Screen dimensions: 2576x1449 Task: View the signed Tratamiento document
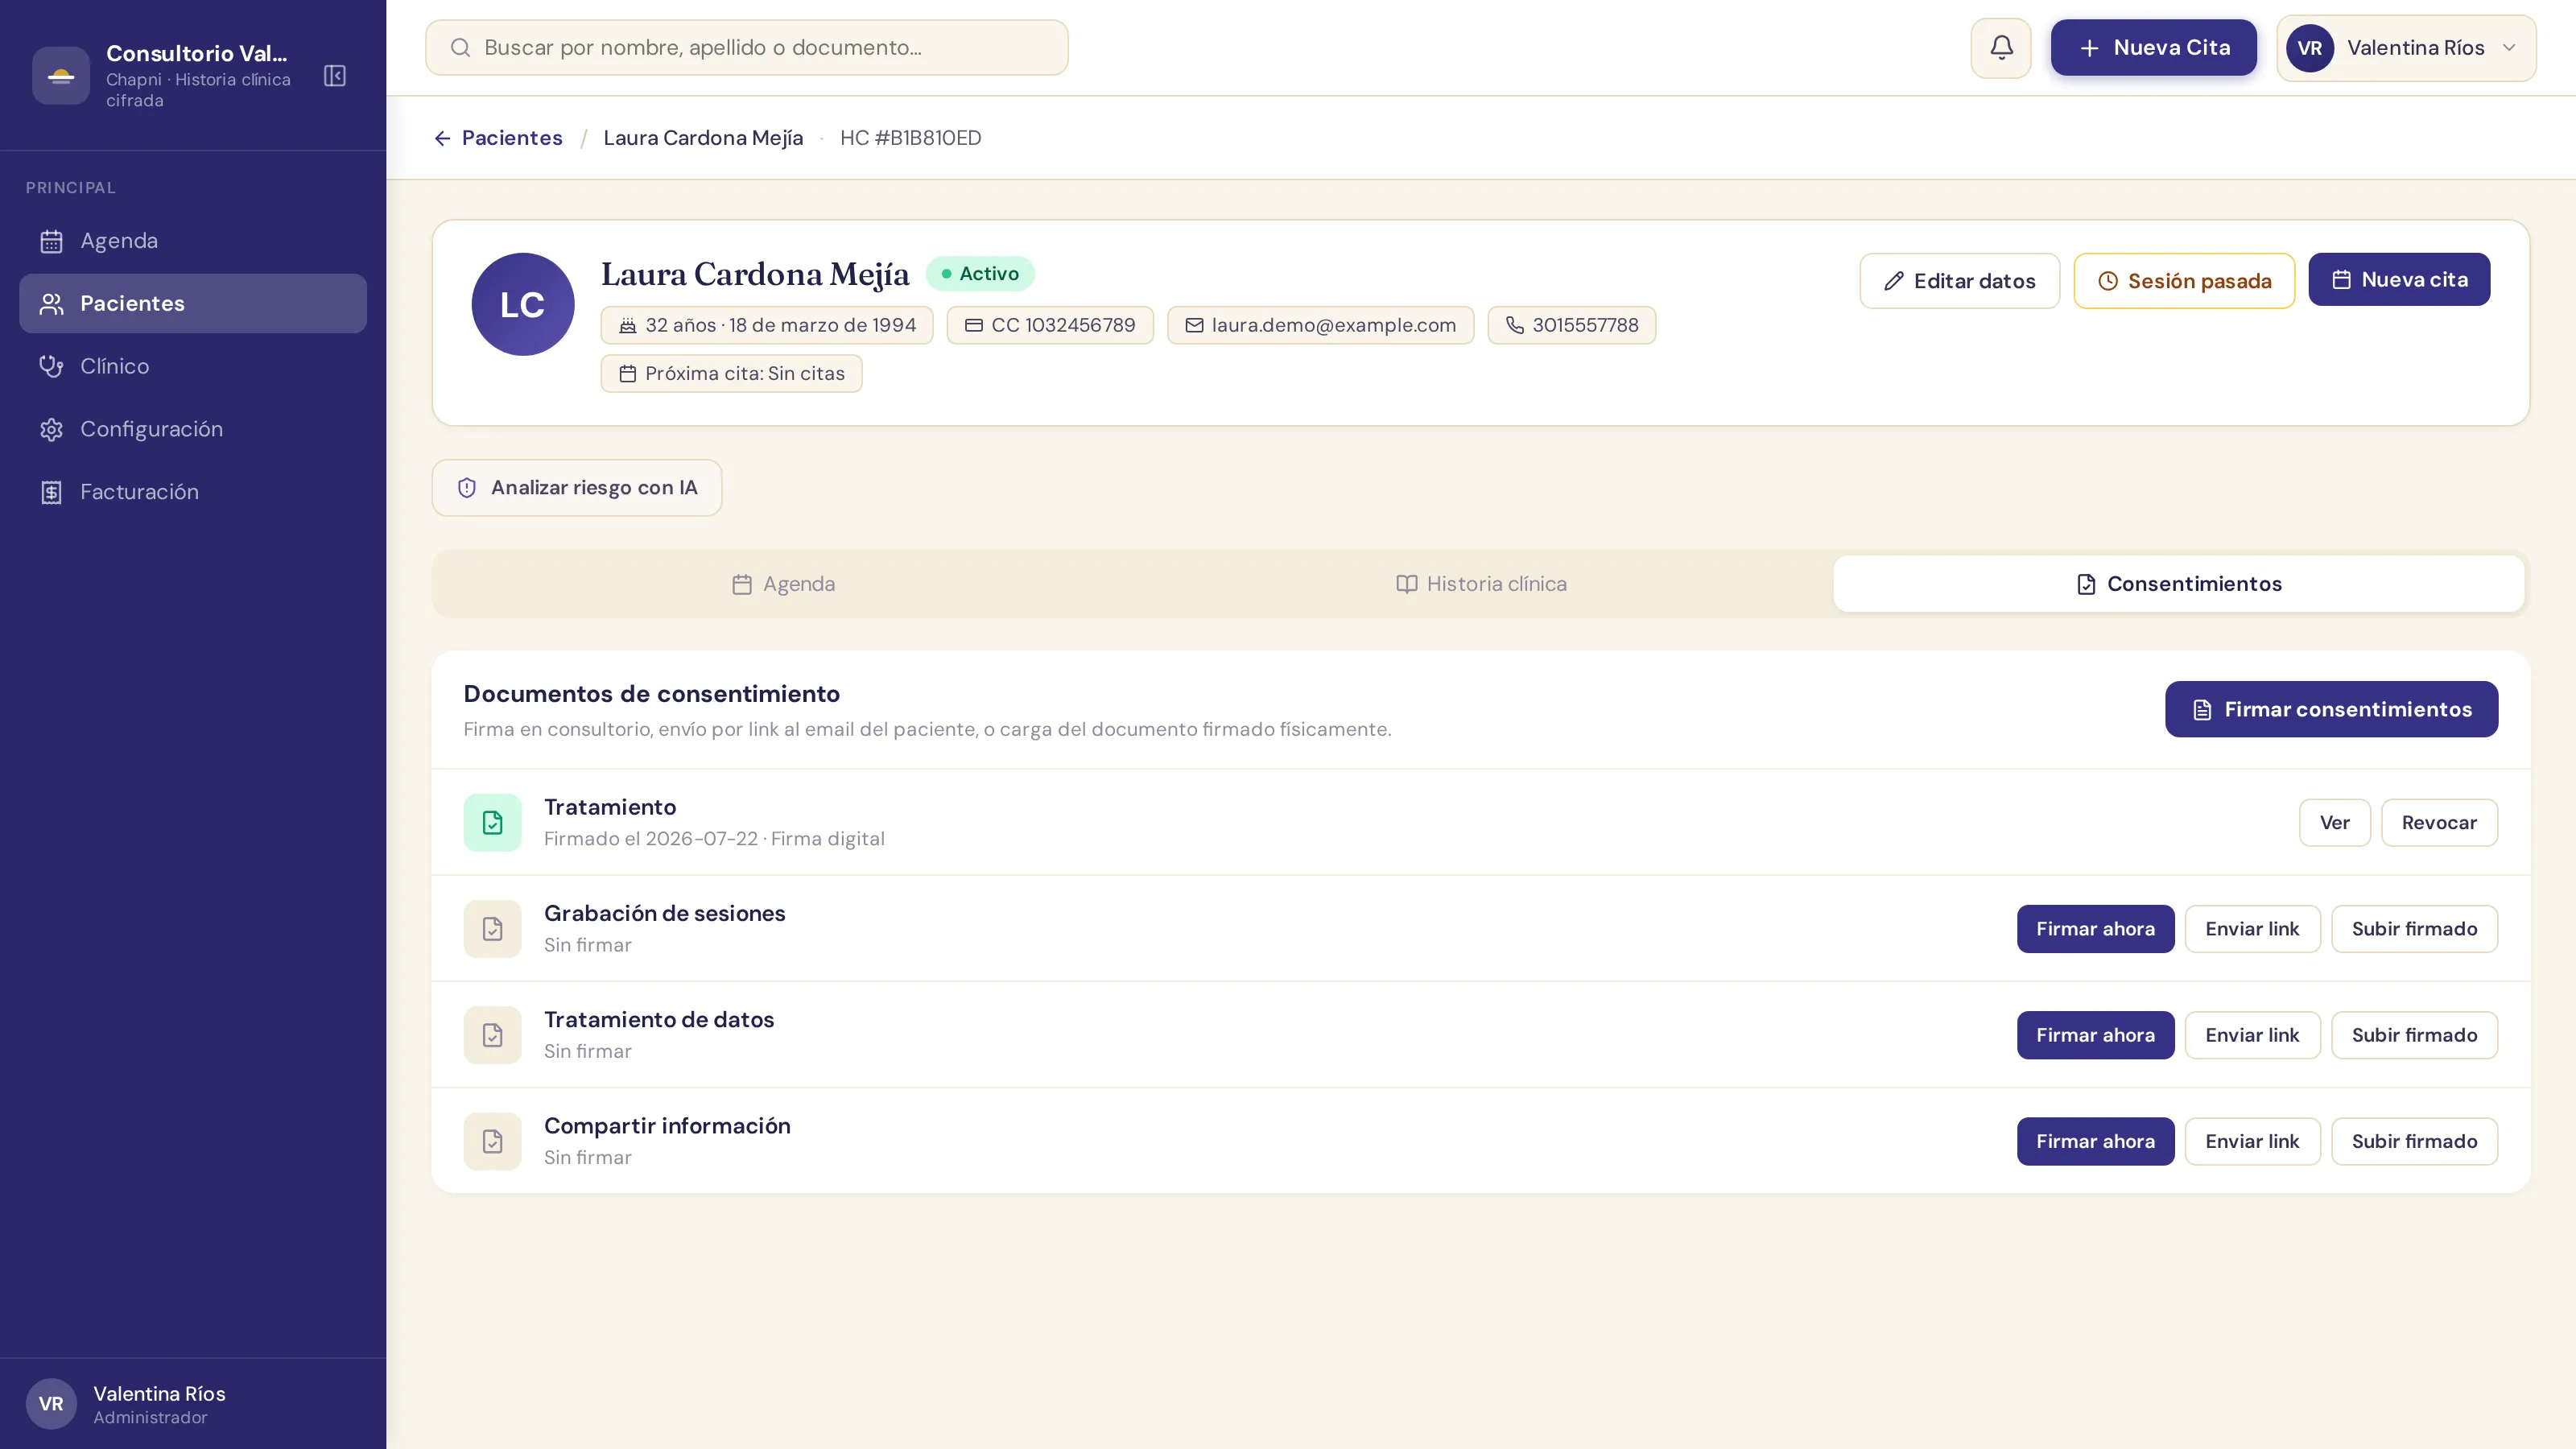coord(2335,823)
